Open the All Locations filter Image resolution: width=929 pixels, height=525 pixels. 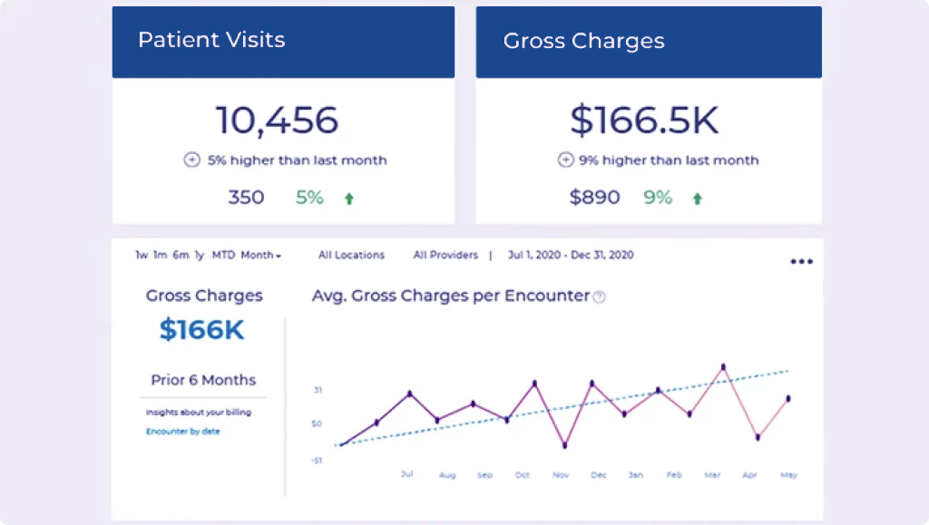(351, 256)
